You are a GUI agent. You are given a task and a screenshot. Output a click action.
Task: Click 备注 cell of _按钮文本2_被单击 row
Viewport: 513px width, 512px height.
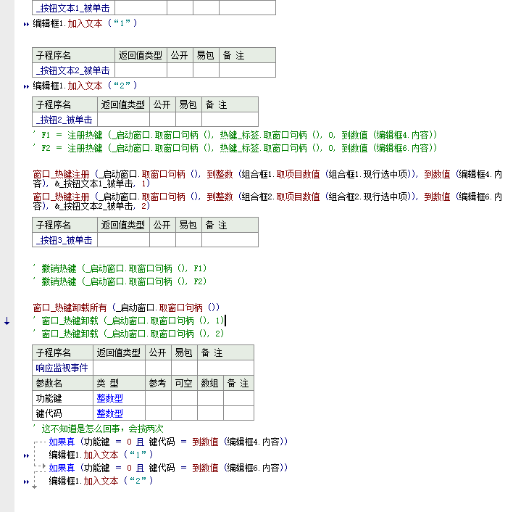click(247, 70)
